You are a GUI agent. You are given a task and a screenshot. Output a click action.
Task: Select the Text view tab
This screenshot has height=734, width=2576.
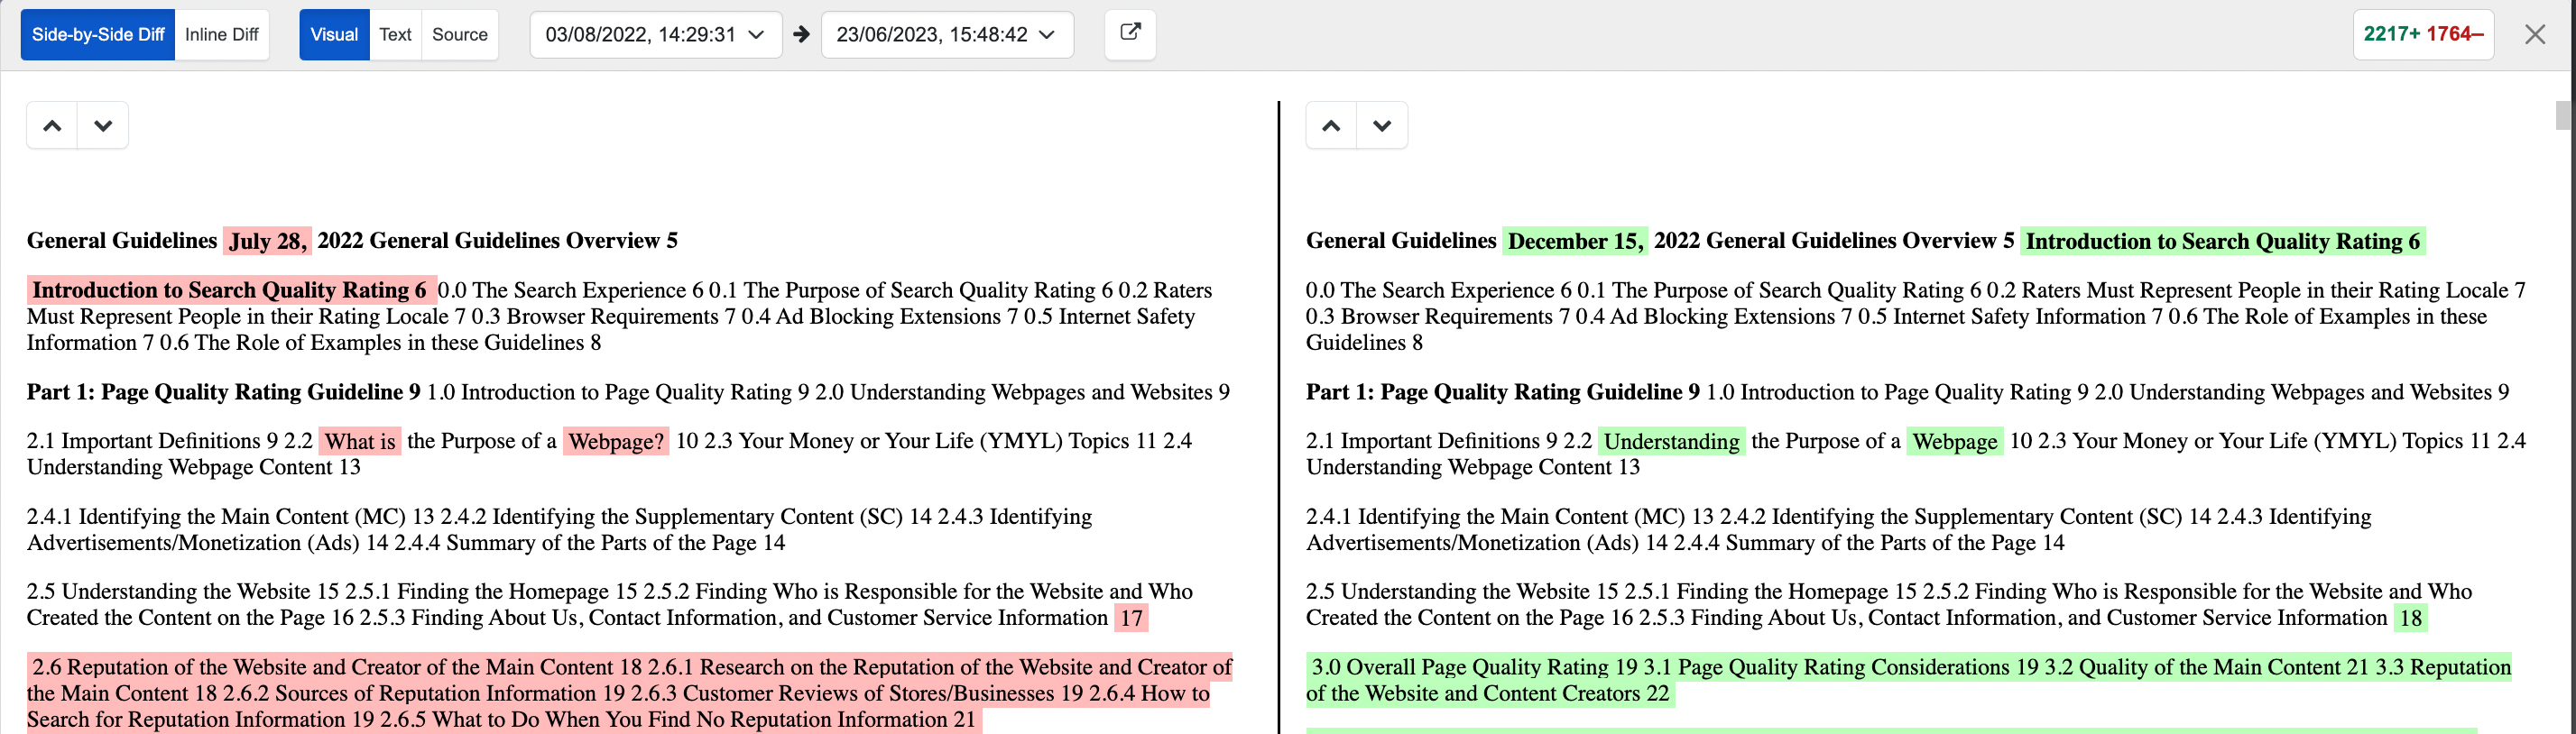395,35
